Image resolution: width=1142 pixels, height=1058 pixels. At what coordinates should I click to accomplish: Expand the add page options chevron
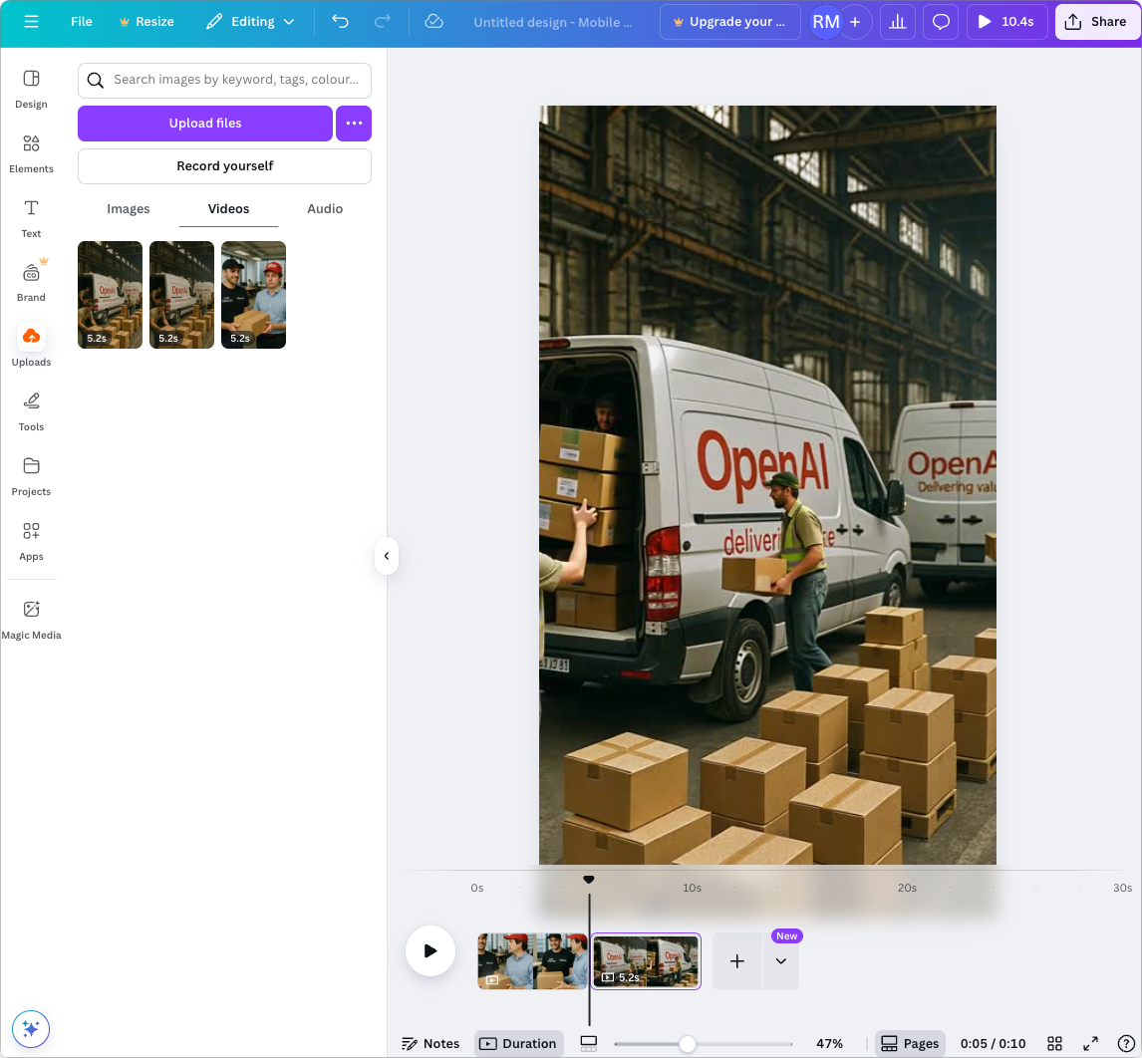point(780,961)
